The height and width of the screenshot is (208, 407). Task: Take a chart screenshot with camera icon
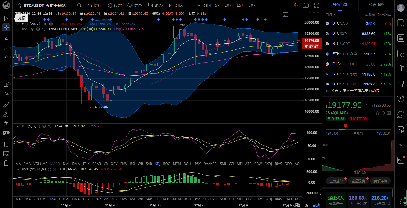point(306,5)
